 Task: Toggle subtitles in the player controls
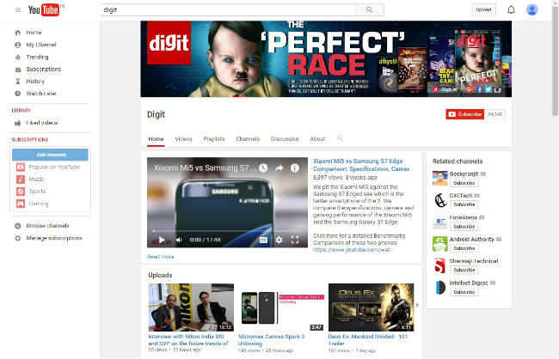263,240
